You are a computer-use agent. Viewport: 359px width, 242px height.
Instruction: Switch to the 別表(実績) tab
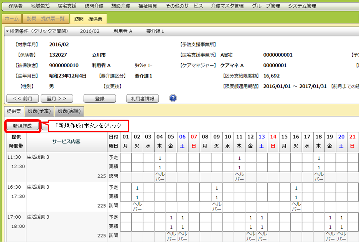69,111
